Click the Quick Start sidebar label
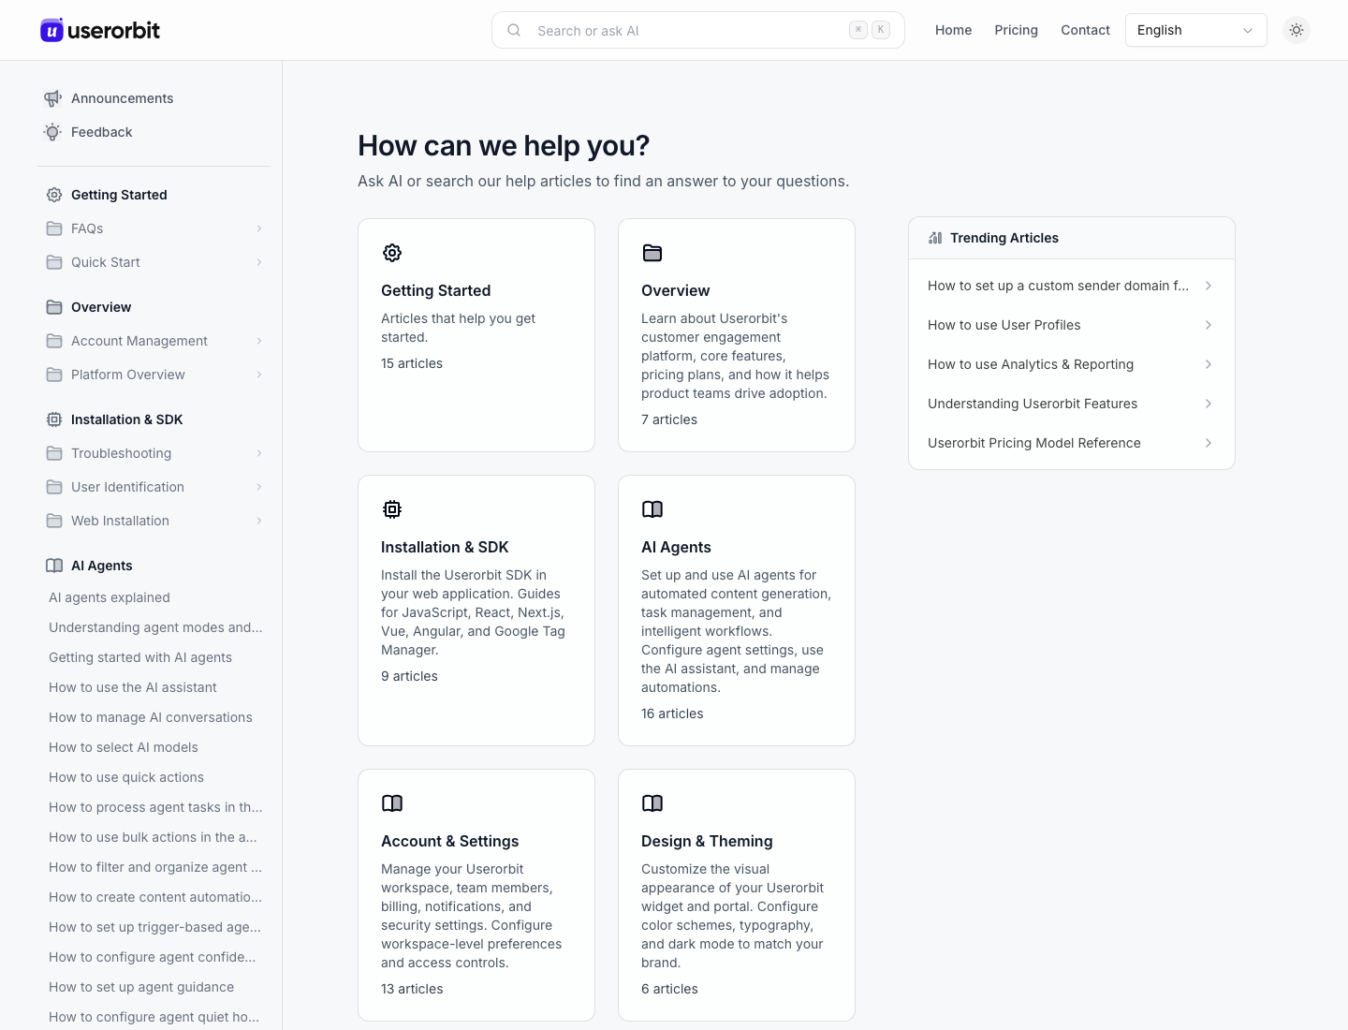Image resolution: width=1348 pixels, height=1030 pixels. [x=106, y=262]
